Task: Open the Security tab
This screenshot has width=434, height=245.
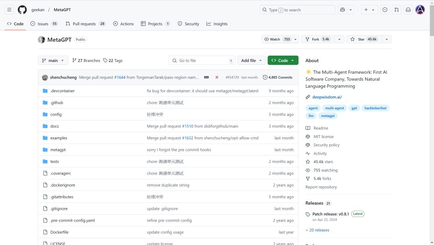Action: pyautogui.click(x=188, y=24)
